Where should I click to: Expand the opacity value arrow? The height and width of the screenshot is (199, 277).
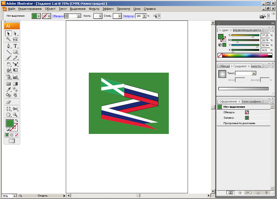145,16
